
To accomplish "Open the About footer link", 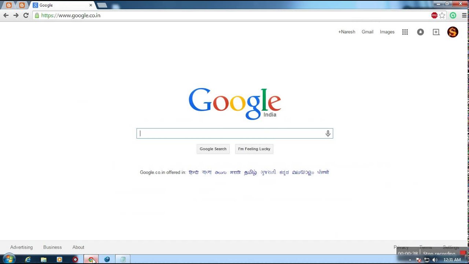I will (x=78, y=247).
